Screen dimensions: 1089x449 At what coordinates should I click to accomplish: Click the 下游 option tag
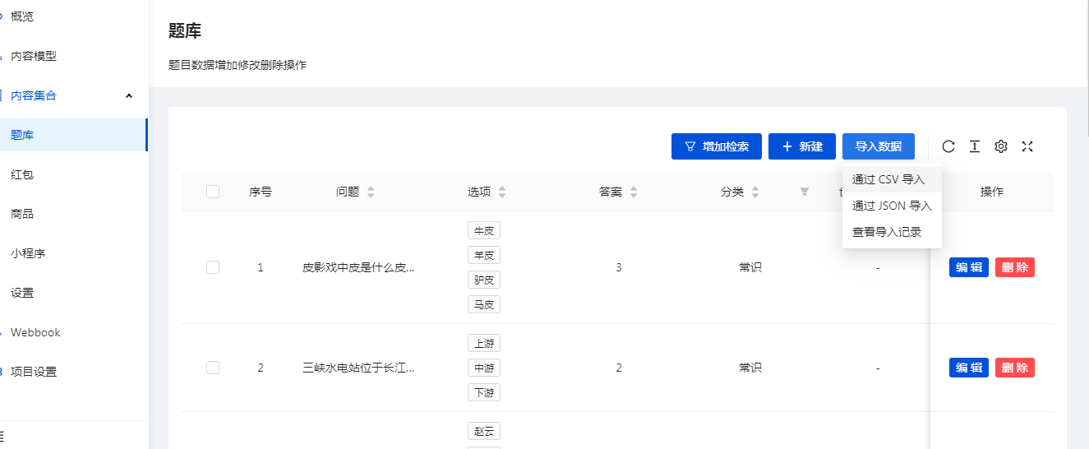(x=484, y=392)
